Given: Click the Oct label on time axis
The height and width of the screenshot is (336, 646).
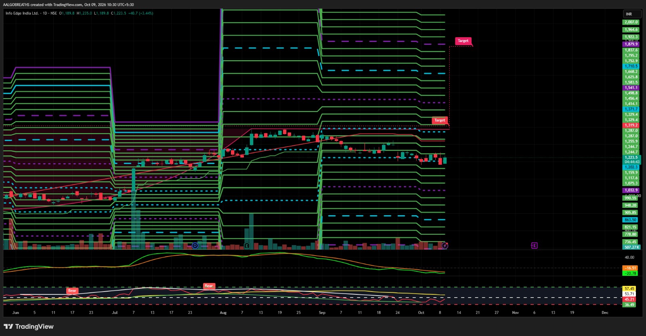Looking at the screenshot, I should [x=421, y=313].
